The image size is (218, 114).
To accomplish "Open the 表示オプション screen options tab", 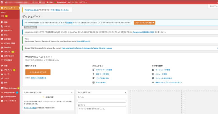I will (213, 6).
